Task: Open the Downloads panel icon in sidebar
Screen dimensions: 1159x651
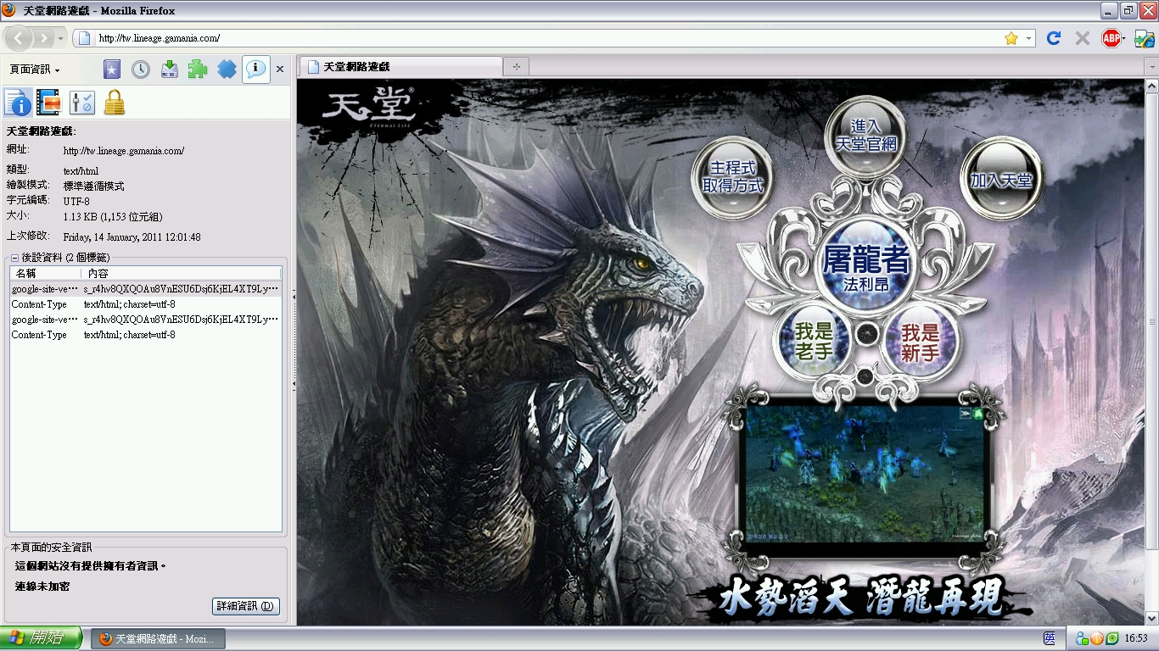Action: click(170, 70)
